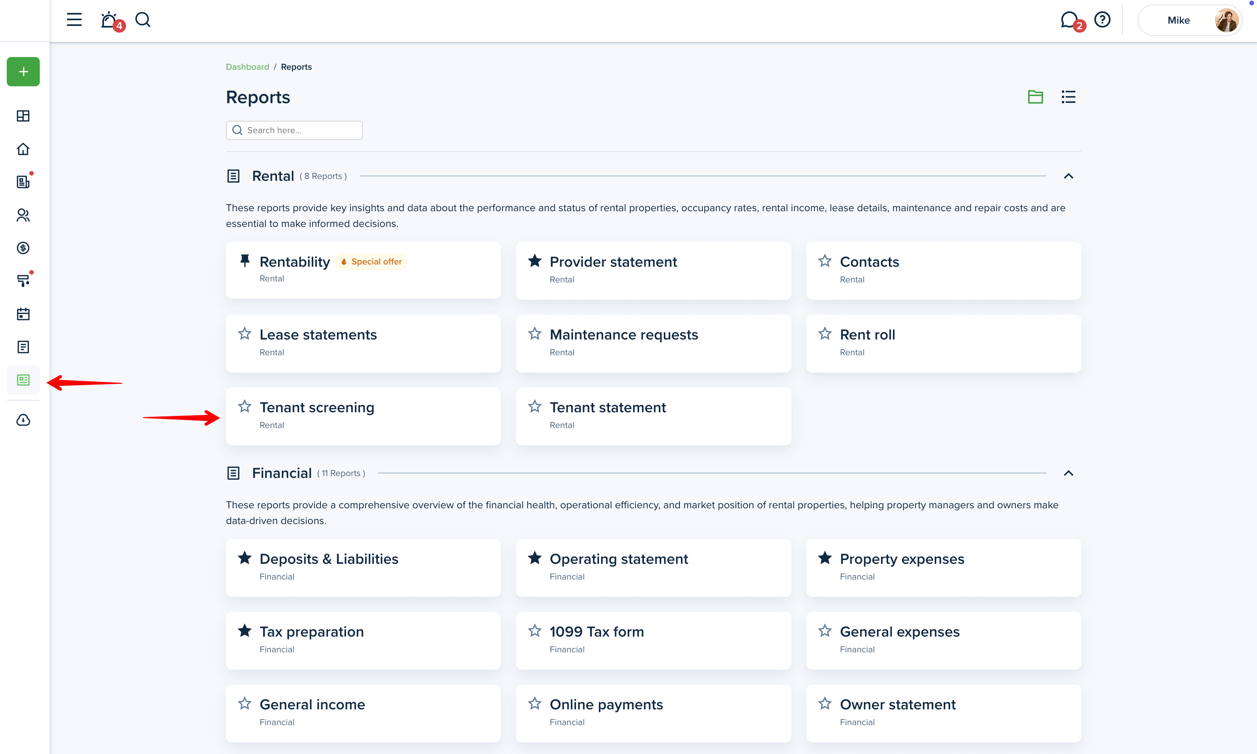
Task: Unfavorite the Provider statement report star
Action: [x=534, y=261]
